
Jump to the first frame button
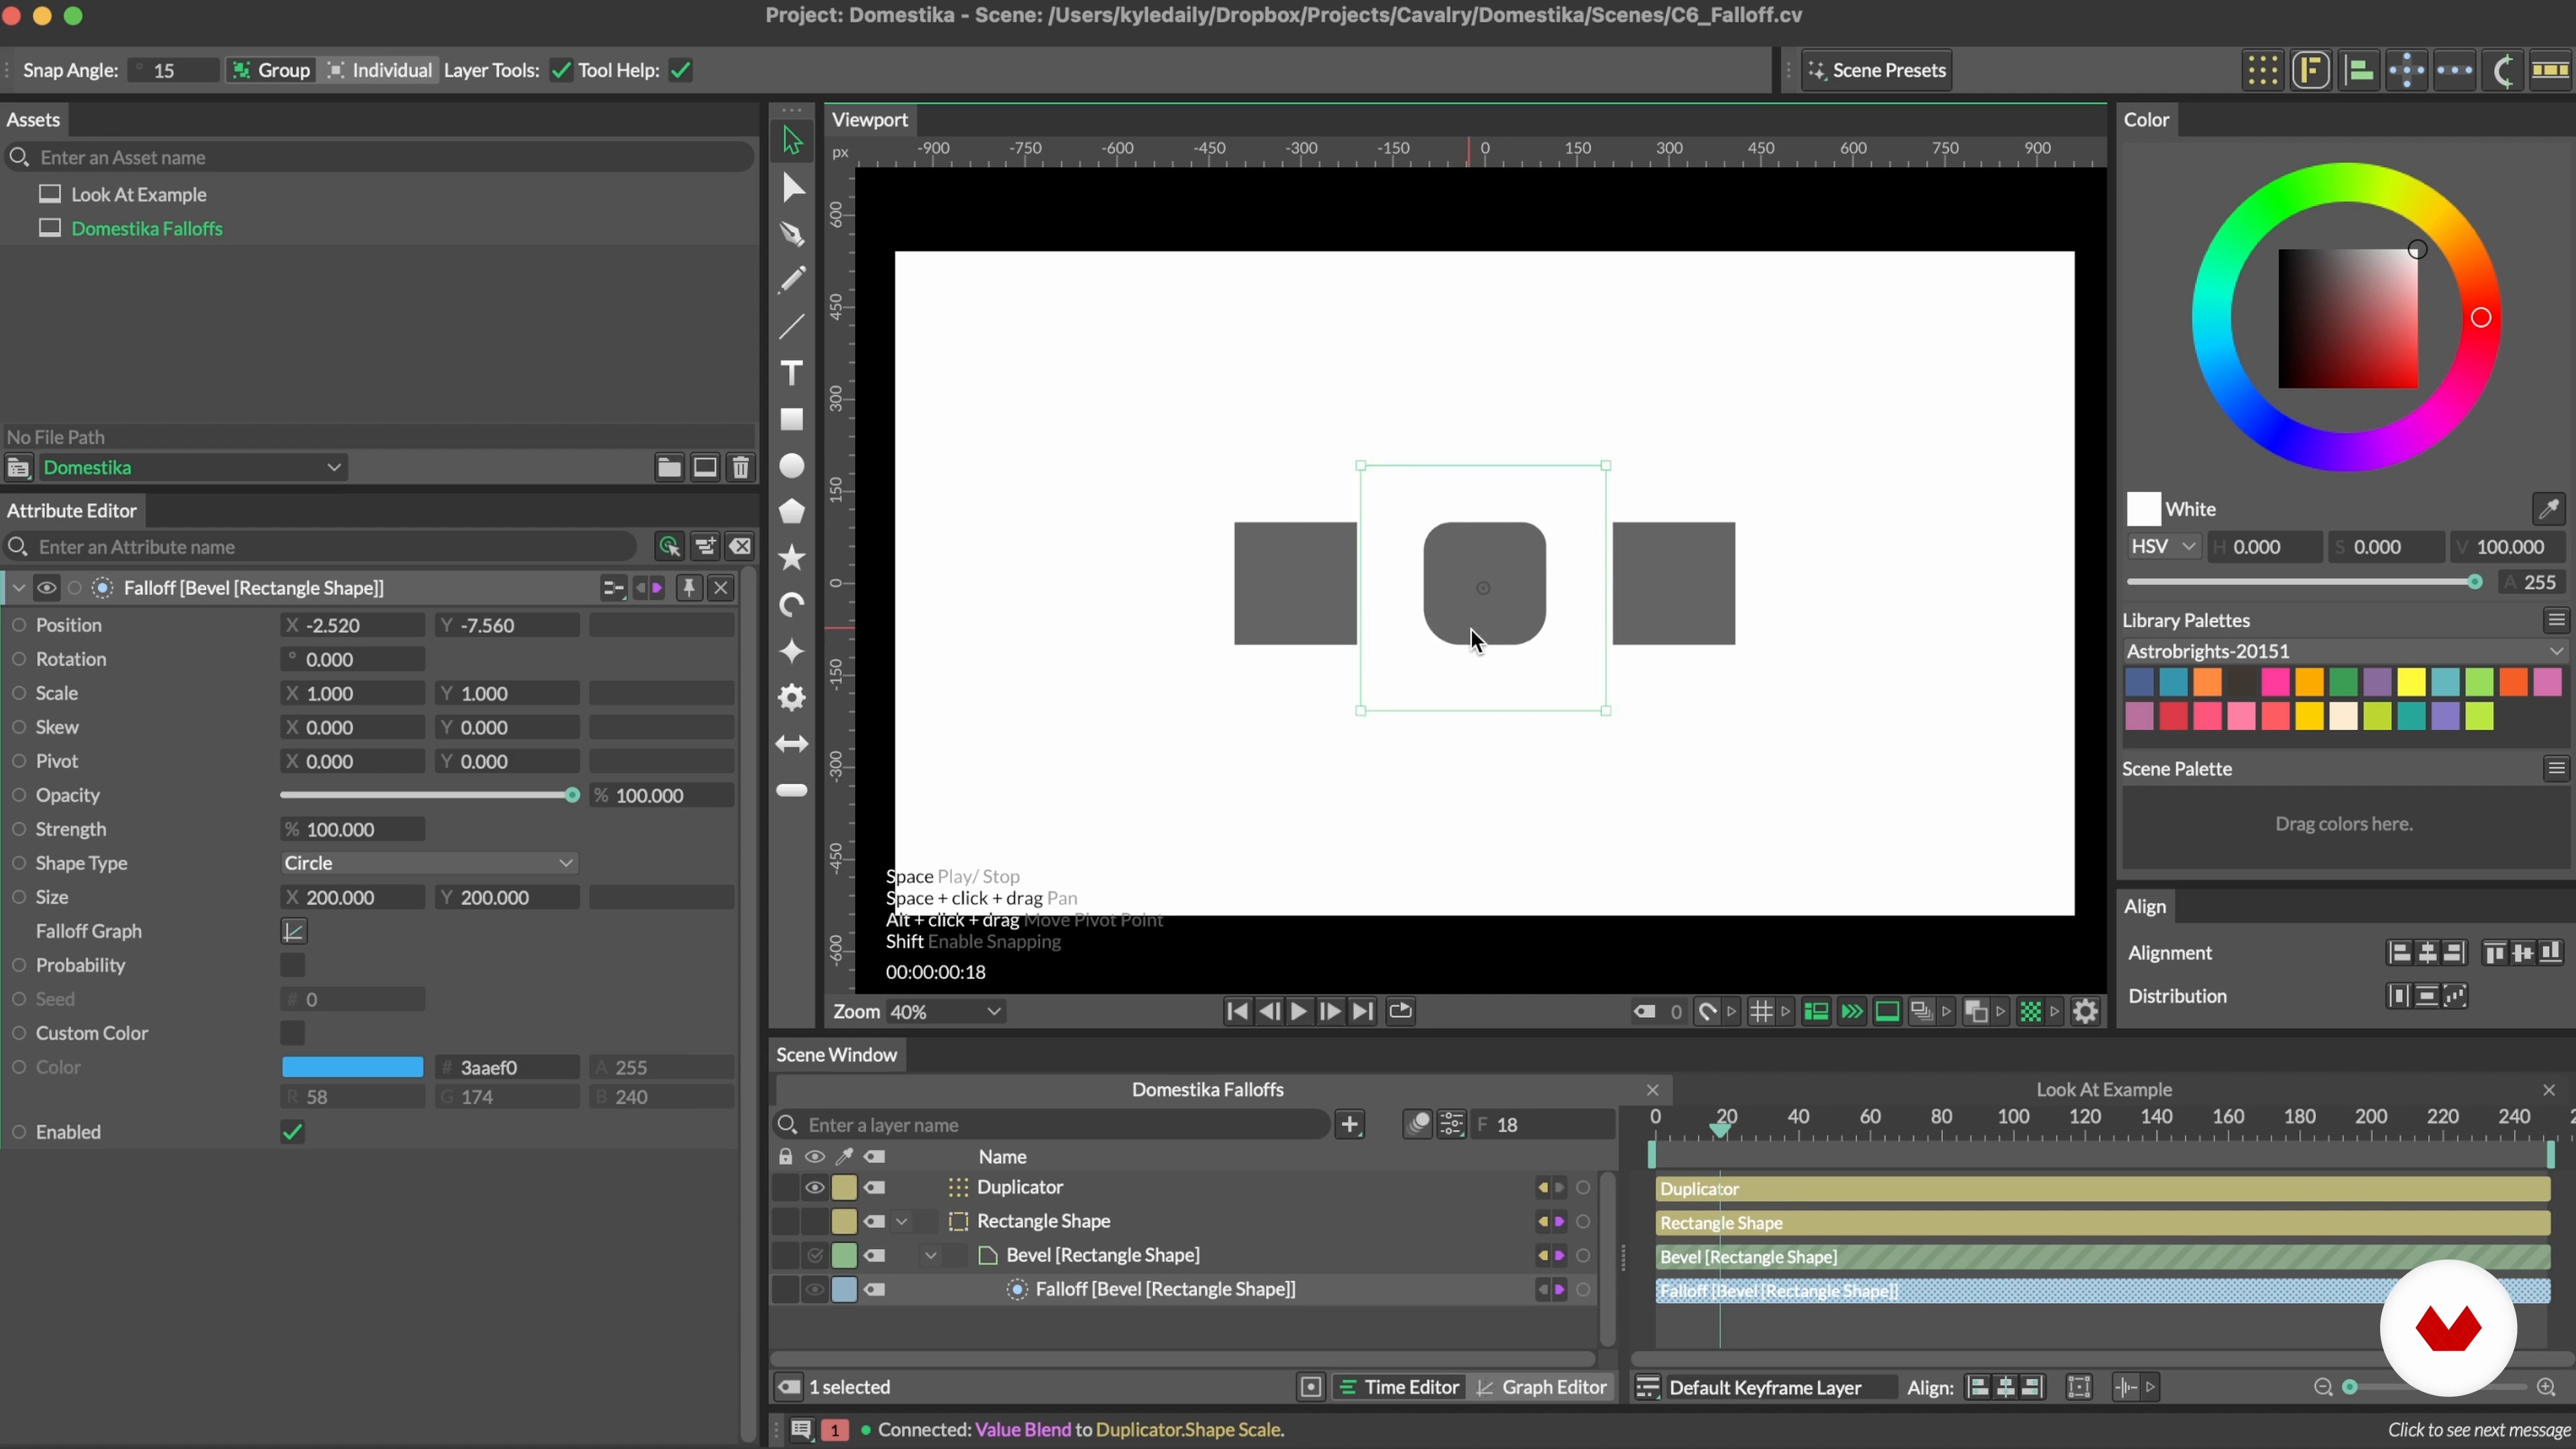tap(1236, 1012)
